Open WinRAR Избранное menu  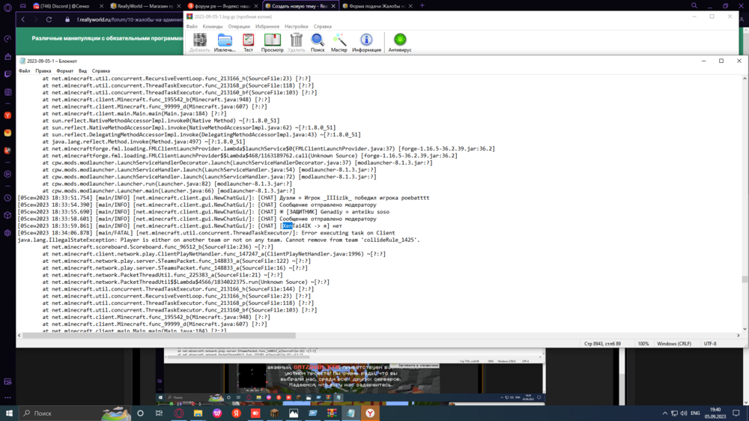(x=267, y=27)
